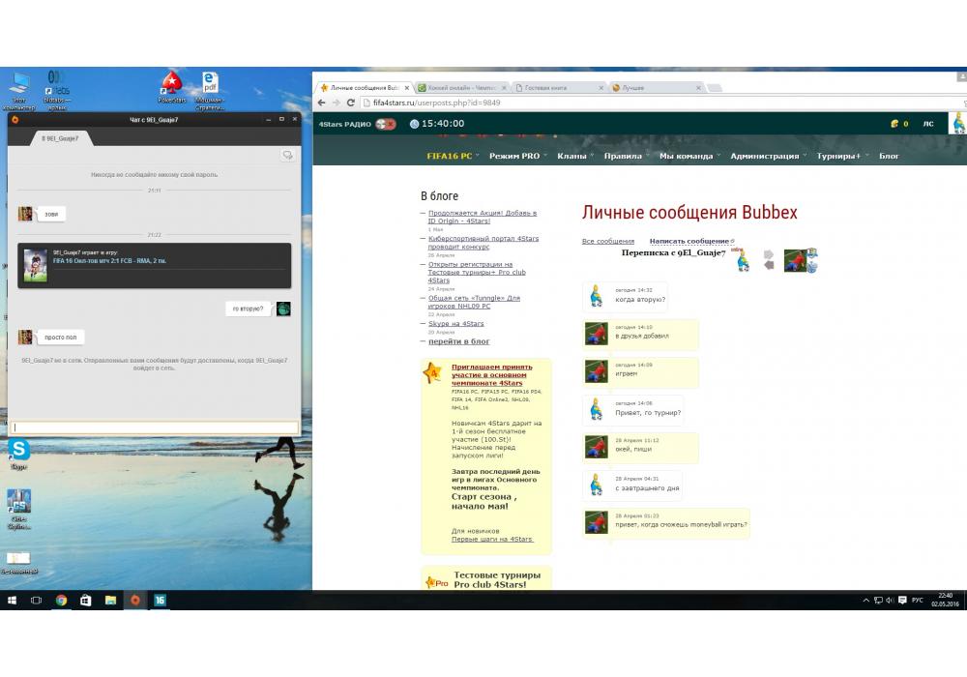Close the 'Личные сообщения' browser tab
967x677 pixels.
[406, 88]
